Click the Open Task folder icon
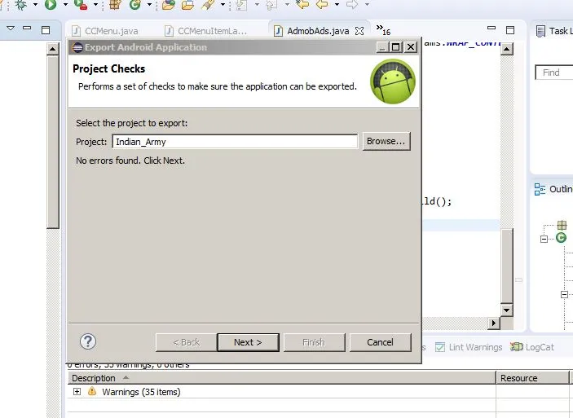This screenshot has height=418, width=573. point(187,4)
